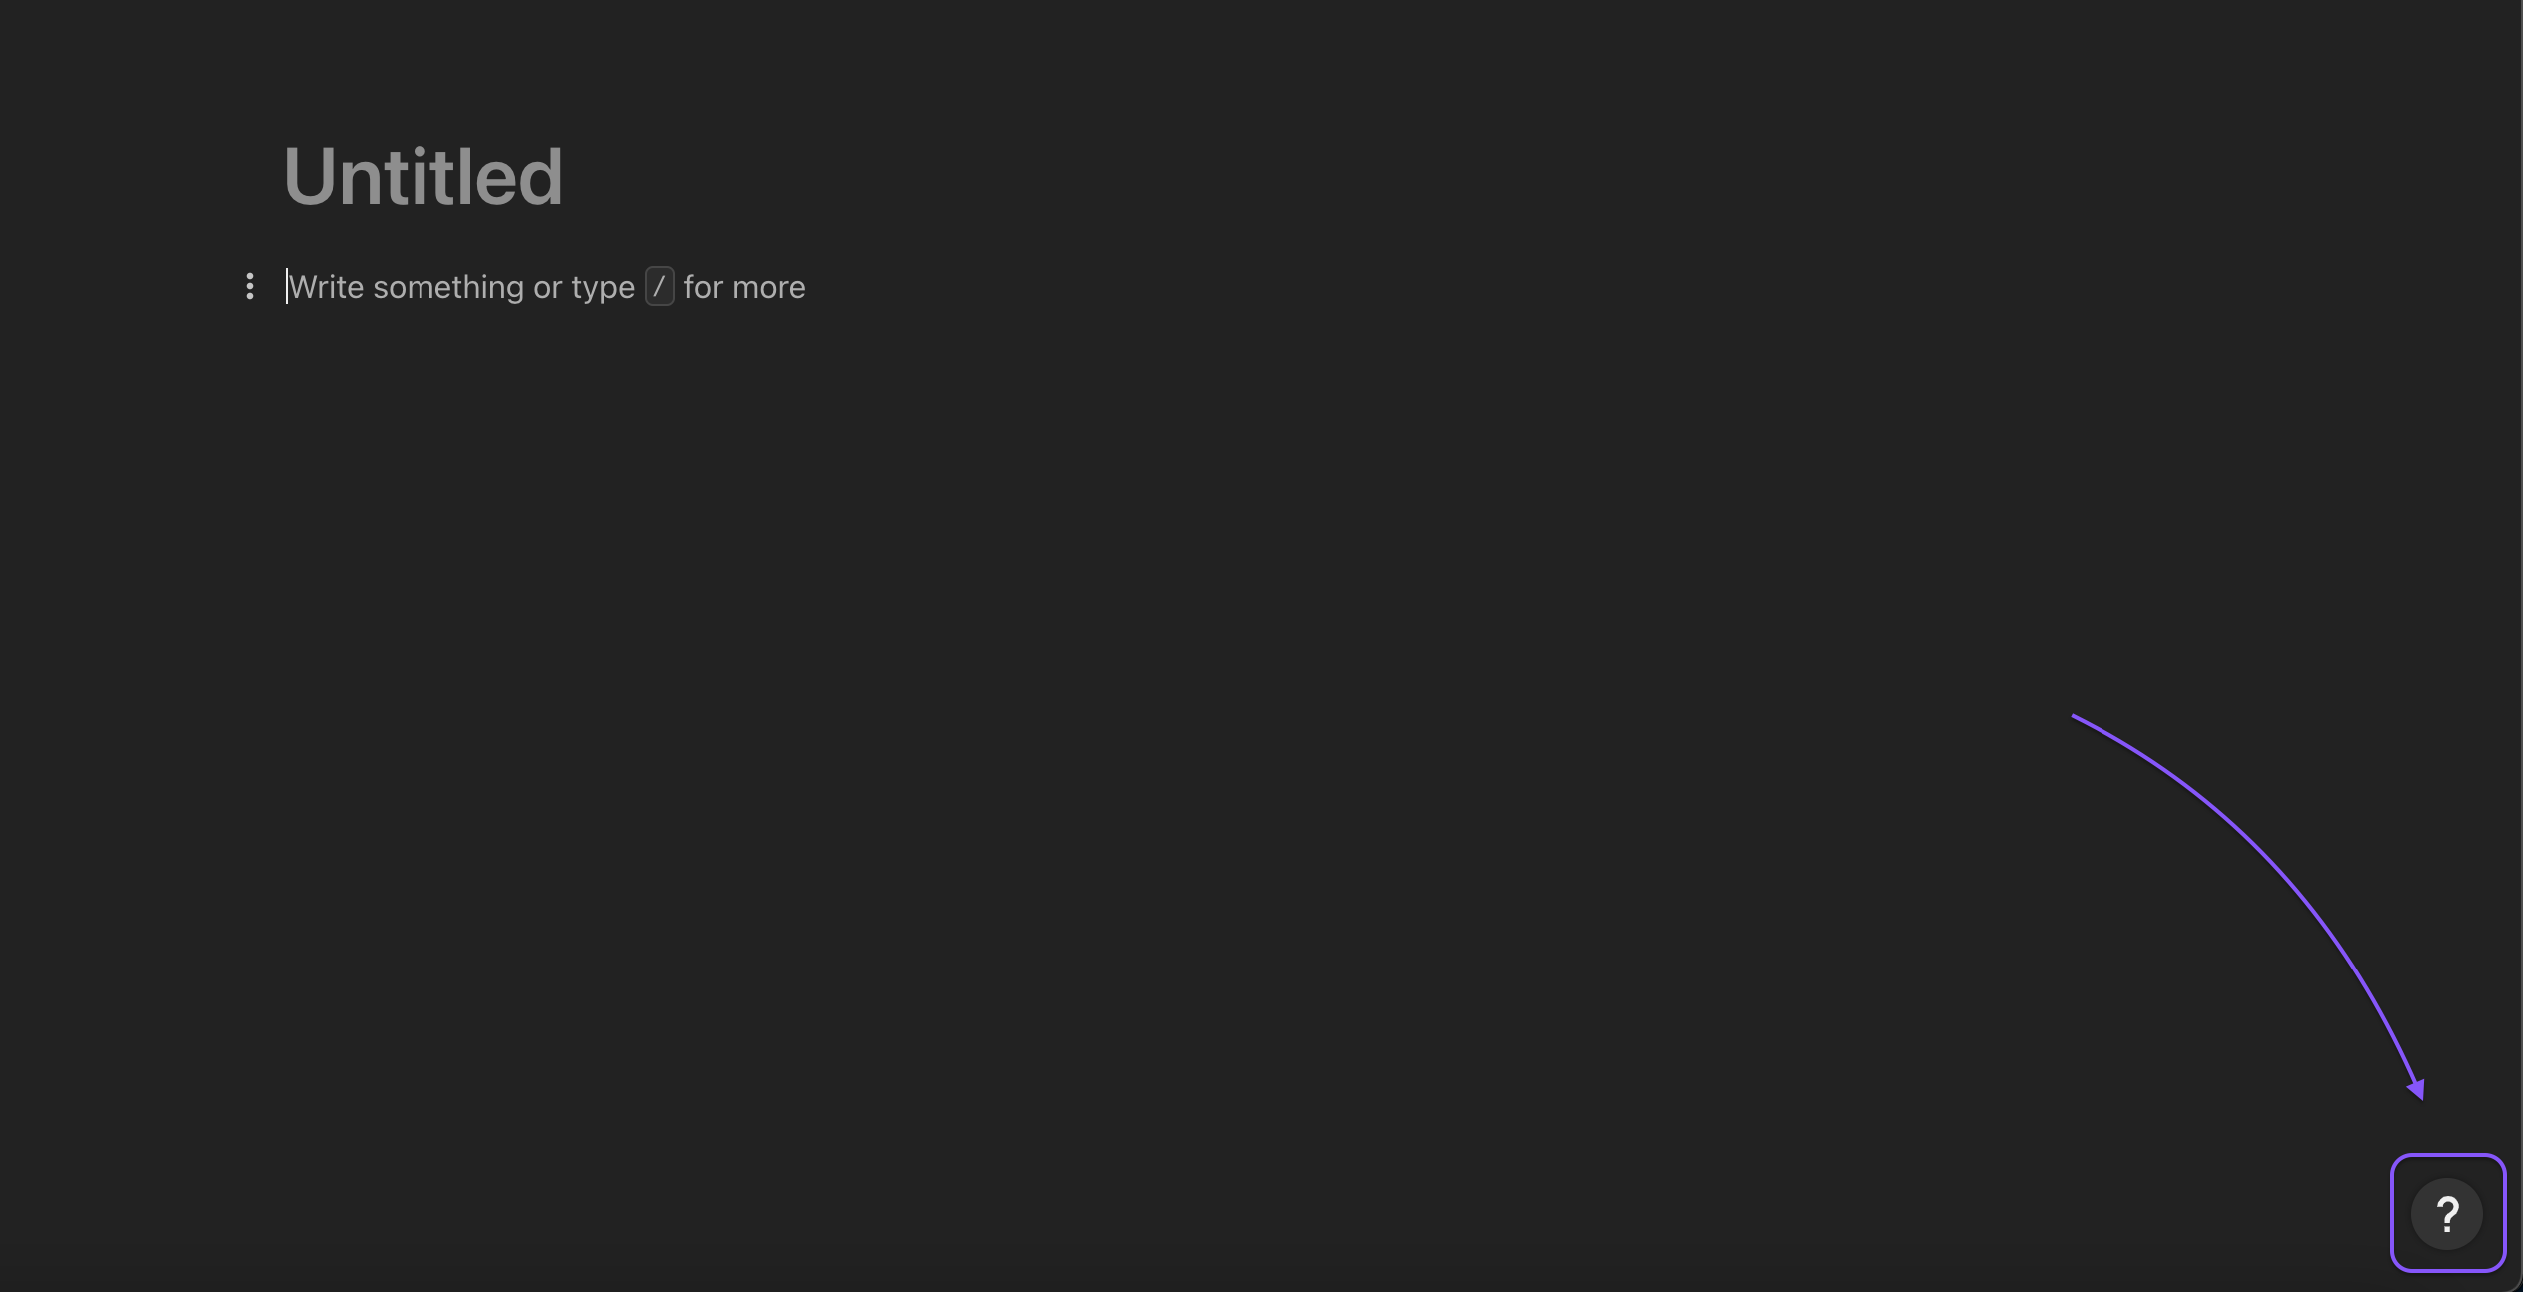Click the circular '?' icon
This screenshot has width=2523, height=1292.
tap(2447, 1214)
